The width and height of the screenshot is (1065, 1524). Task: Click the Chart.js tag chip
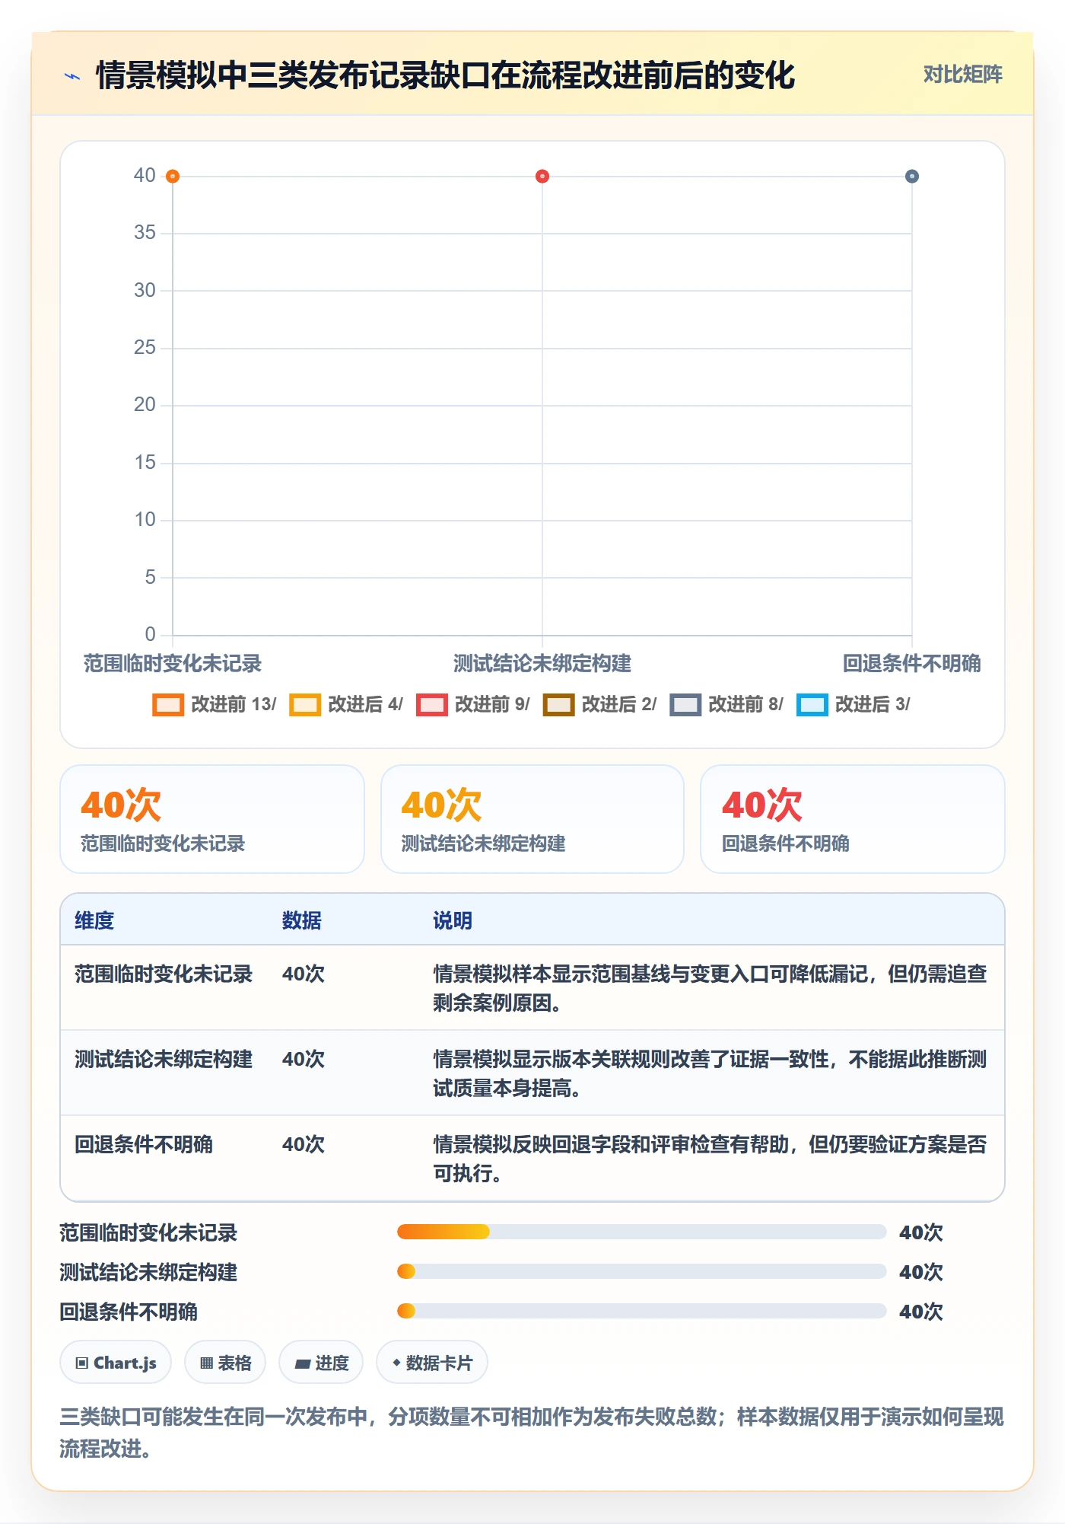pyautogui.click(x=116, y=1363)
